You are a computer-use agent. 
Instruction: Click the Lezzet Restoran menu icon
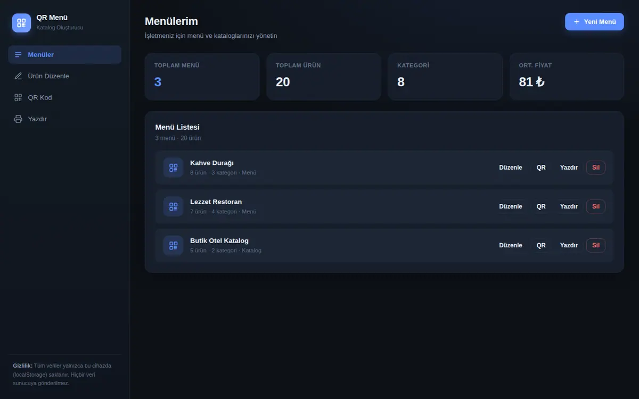[173, 206]
